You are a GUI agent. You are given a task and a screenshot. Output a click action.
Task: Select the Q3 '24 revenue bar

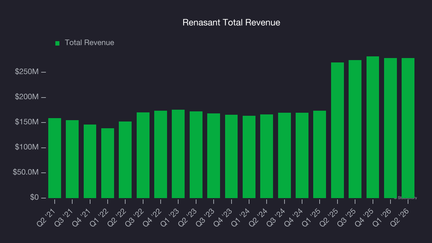[285, 155]
